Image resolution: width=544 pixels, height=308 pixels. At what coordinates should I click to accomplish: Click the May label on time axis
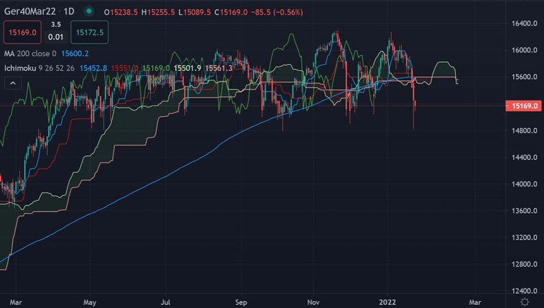point(90,302)
